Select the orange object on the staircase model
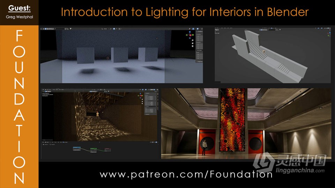This screenshot has height=188, width=335. (264, 52)
